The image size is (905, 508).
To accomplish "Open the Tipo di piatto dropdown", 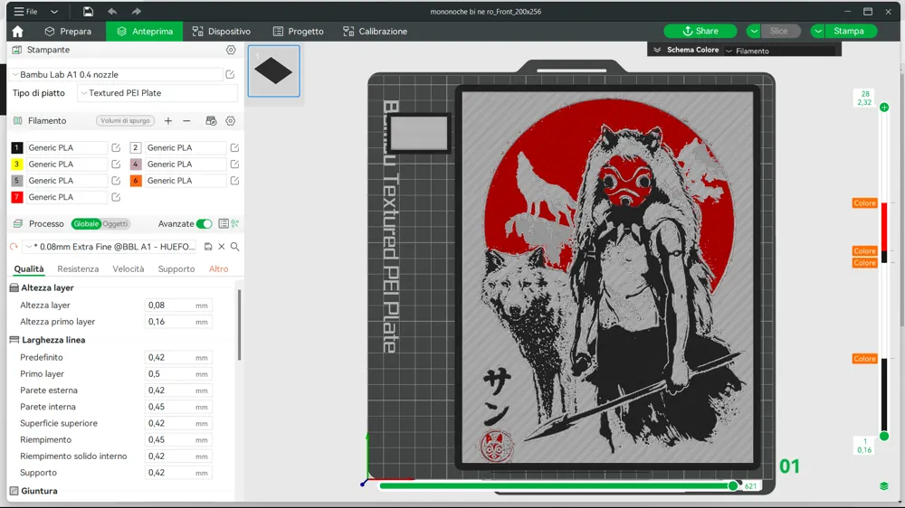I will [x=157, y=93].
